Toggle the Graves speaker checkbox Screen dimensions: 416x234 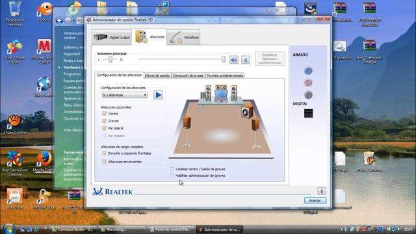point(104,121)
